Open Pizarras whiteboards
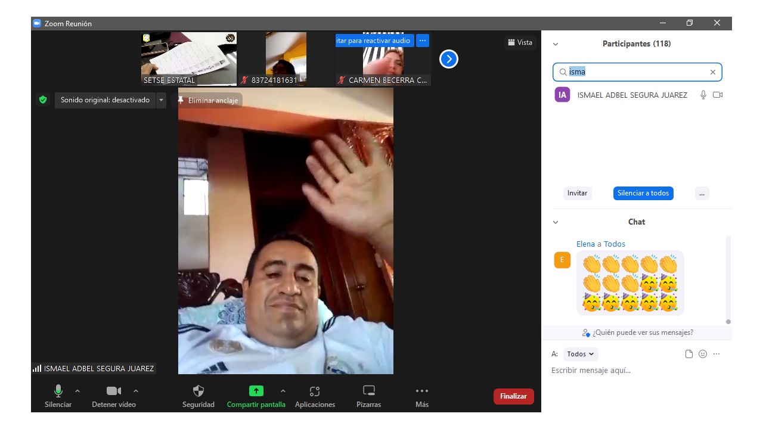The height and width of the screenshot is (429, 763). click(369, 391)
